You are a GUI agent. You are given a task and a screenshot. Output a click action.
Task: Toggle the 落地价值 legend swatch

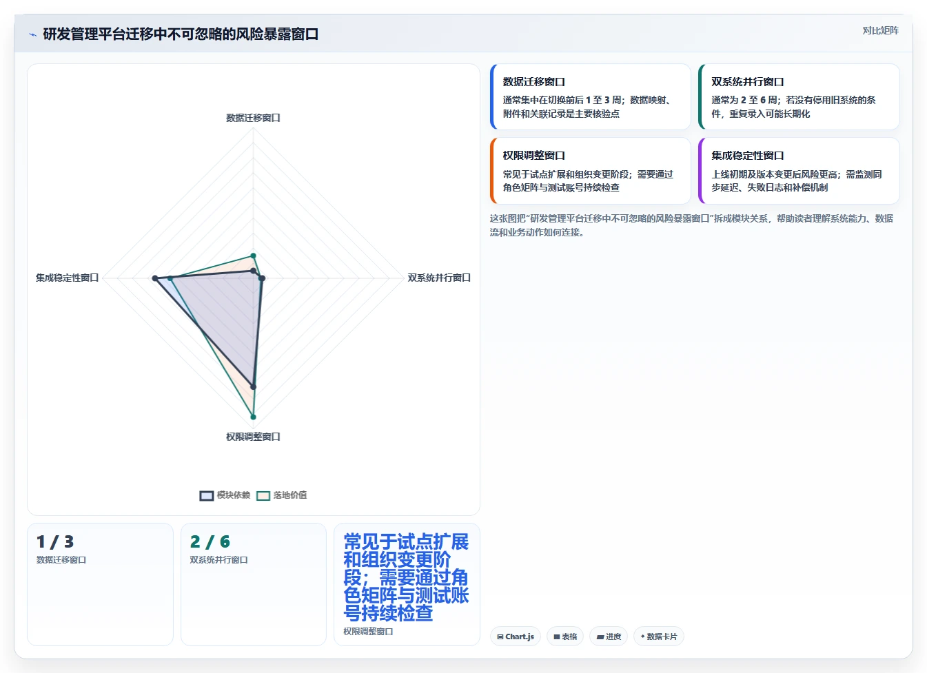pos(263,495)
